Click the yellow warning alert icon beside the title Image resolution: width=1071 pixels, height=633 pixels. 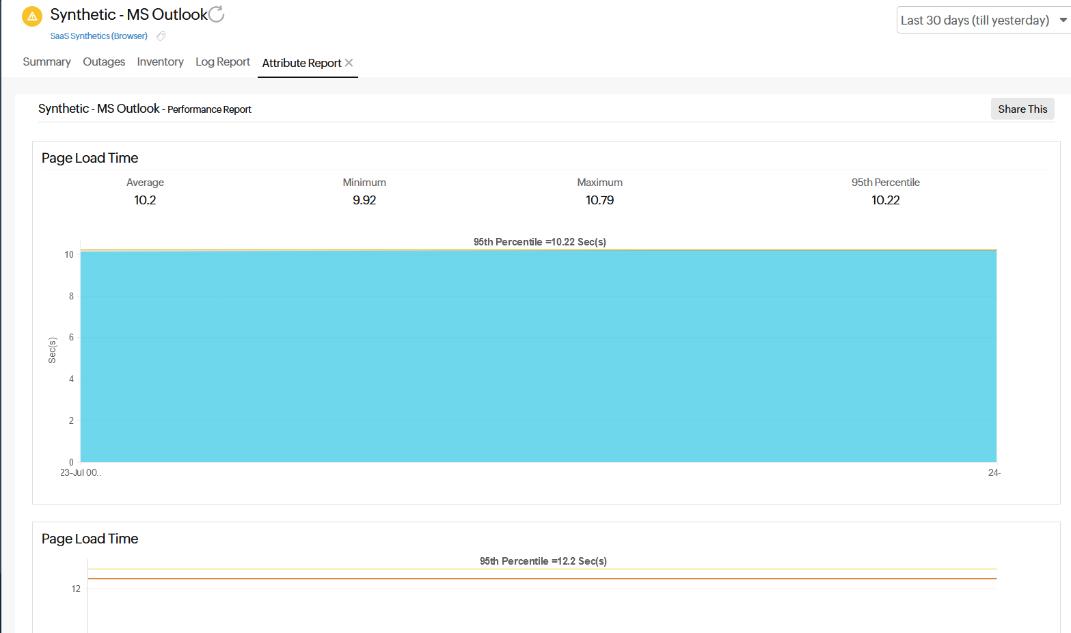pos(31,15)
